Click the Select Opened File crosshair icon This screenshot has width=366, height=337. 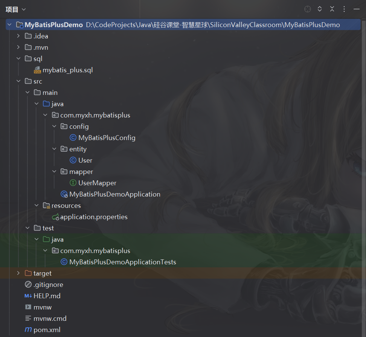coord(308,9)
